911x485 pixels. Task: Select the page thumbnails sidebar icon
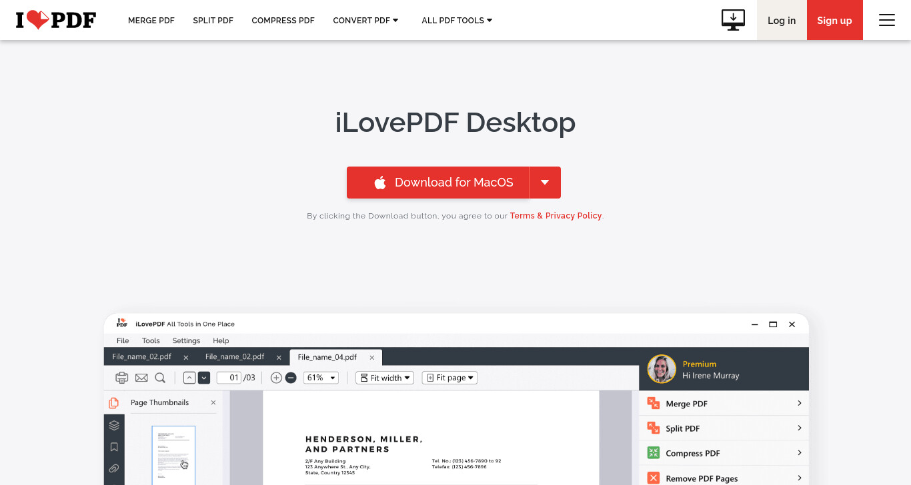[x=114, y=402]
